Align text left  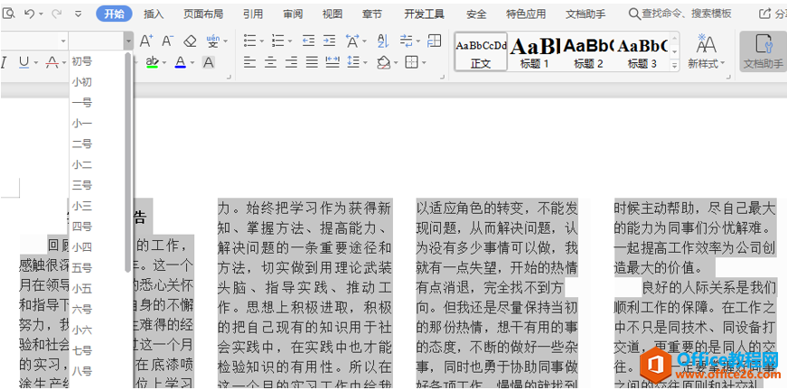click(249, 62)
